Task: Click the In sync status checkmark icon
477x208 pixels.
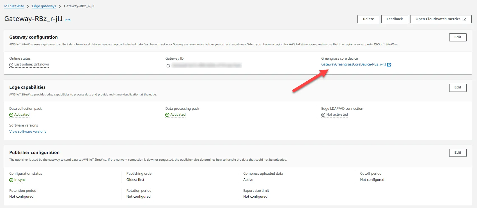Action: click(11, 180)
